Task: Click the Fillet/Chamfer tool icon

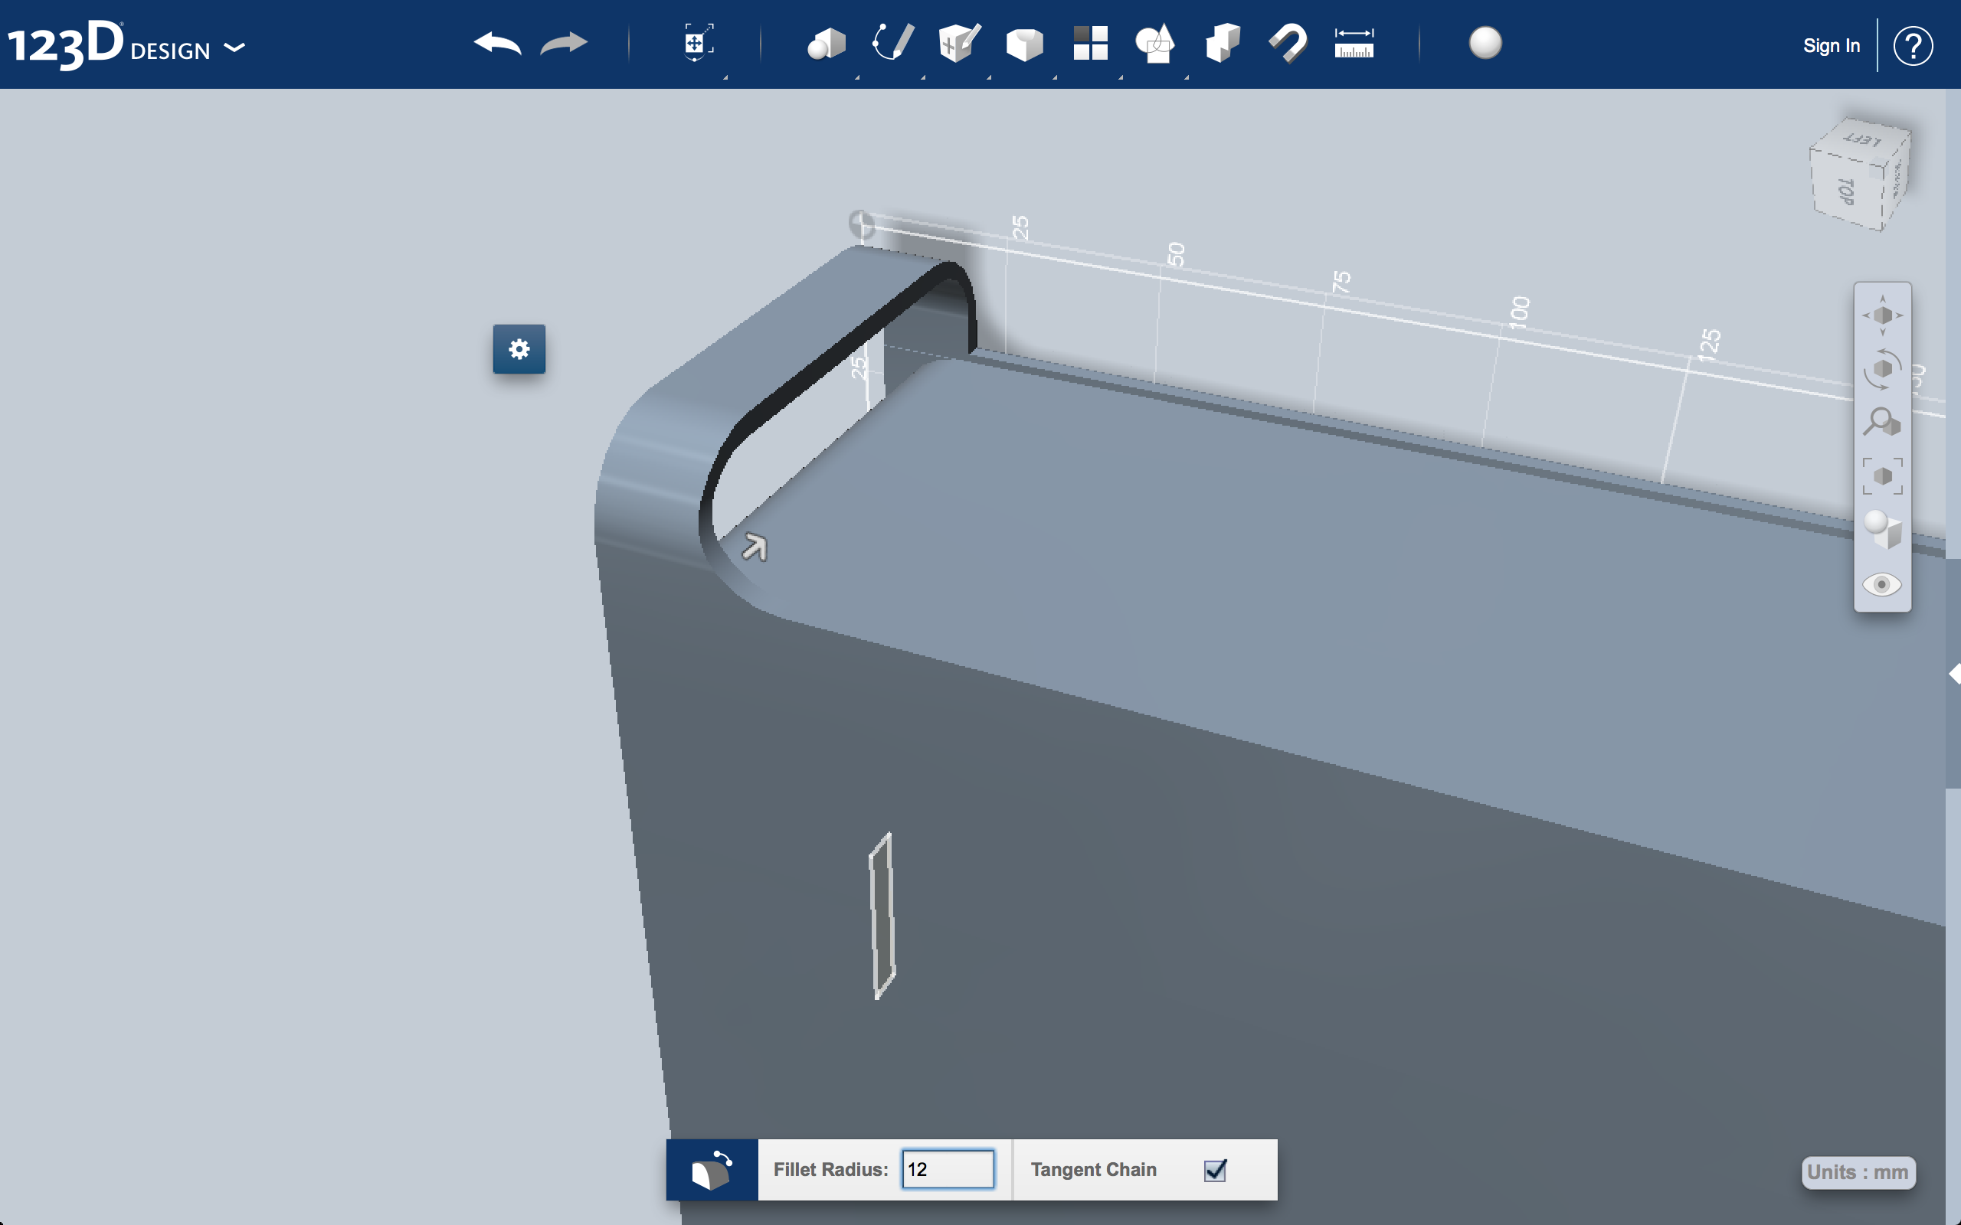Action: (713, 1168)
